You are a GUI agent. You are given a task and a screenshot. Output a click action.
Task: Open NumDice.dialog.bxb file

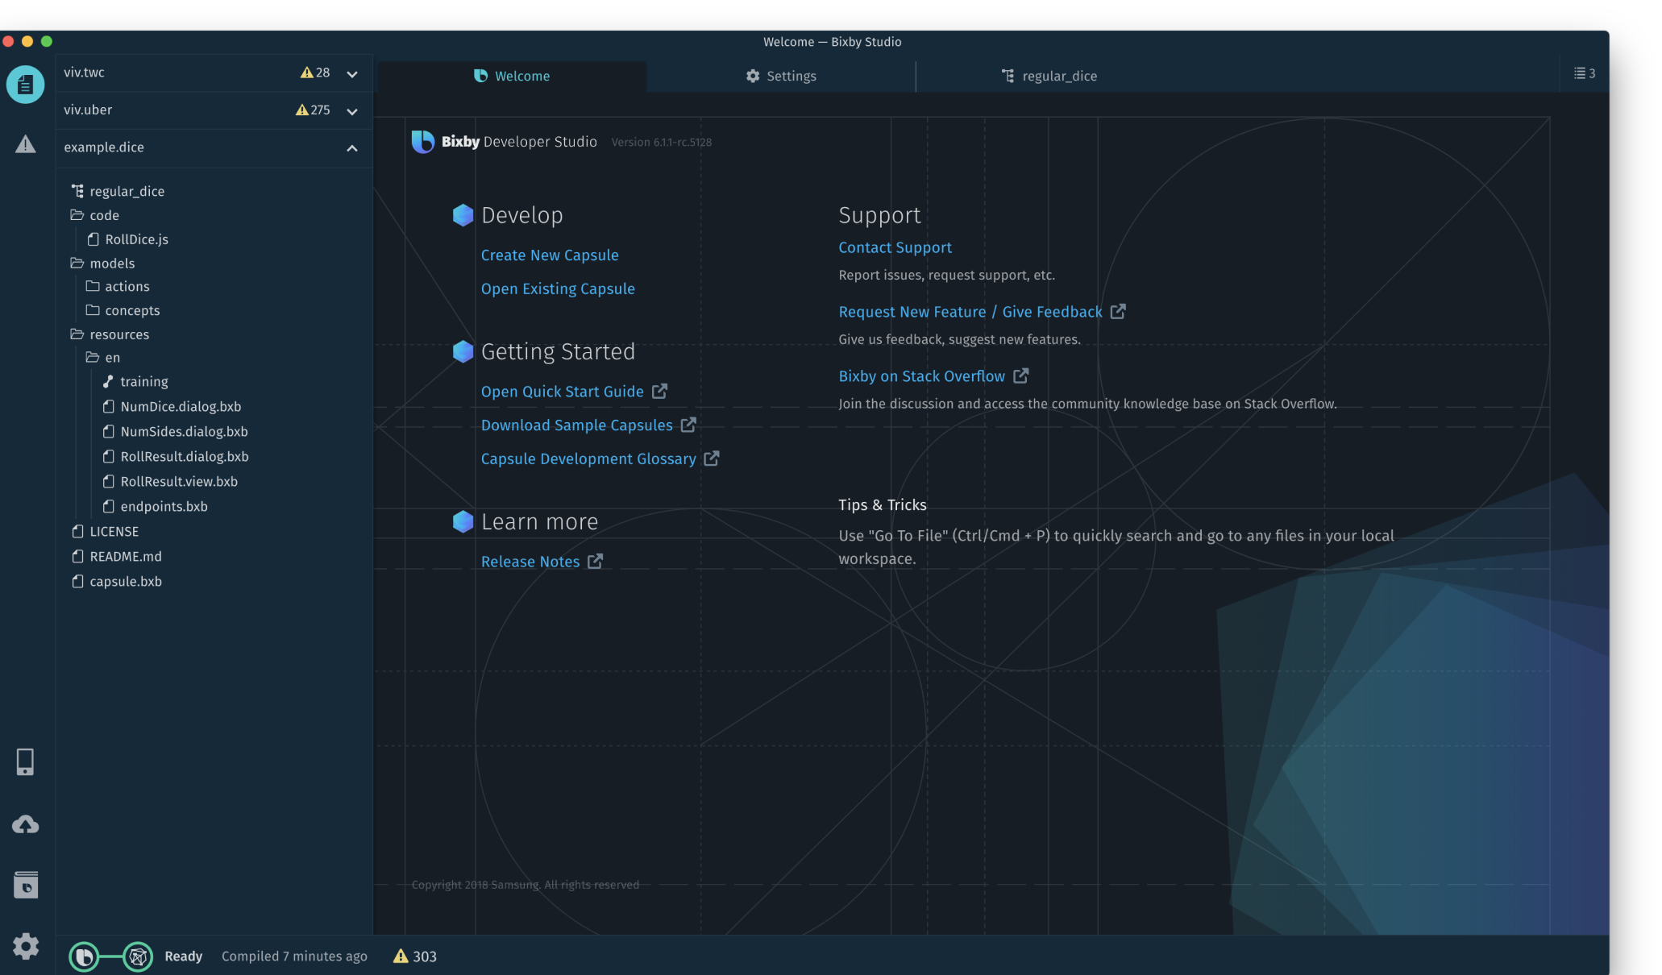(x=172, y=407)
